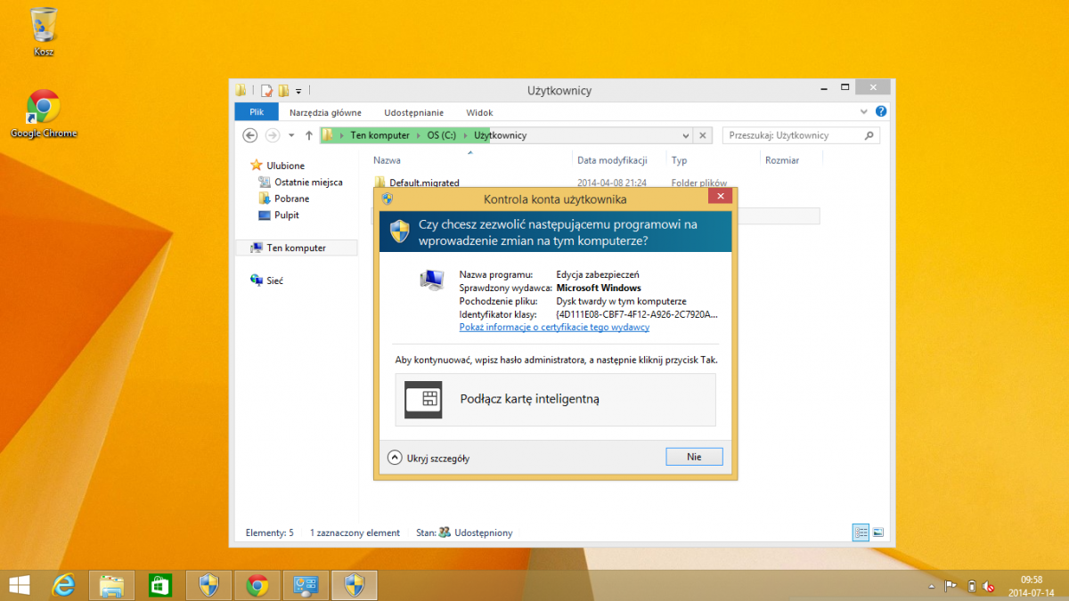Open the Plik tab in Explorer

pos(257,112)
